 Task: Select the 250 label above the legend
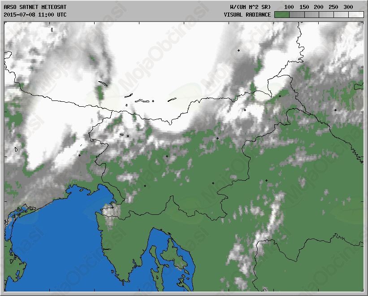click(333, 7)
